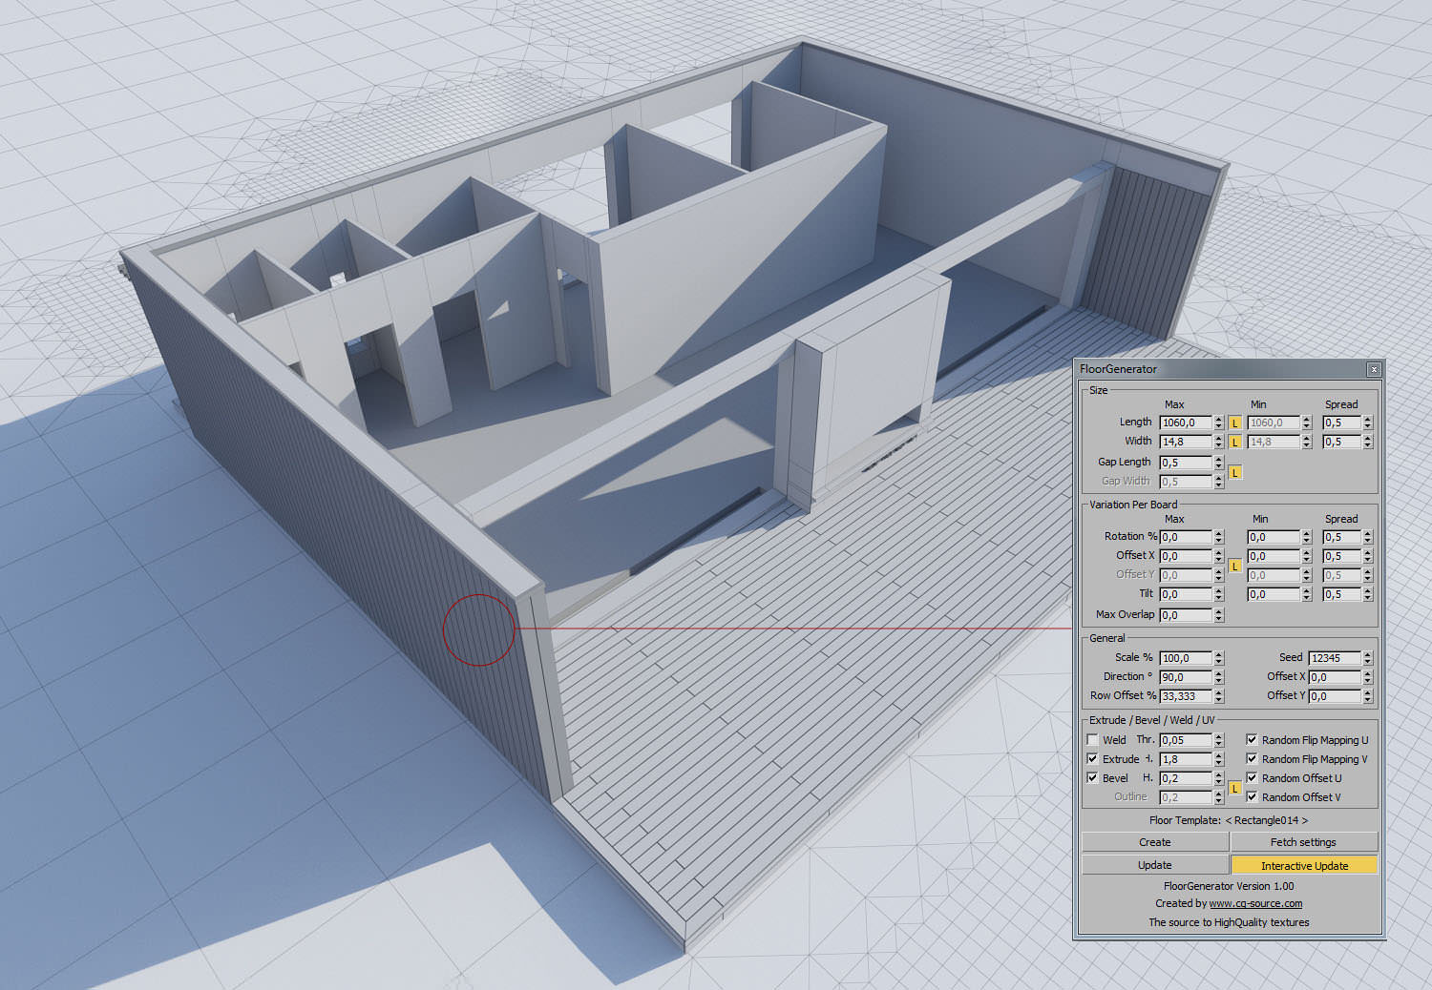This screenshot has width=1432, height=990.
Task: Click the Variation Offset X Min field
Action: (1274, 556)
